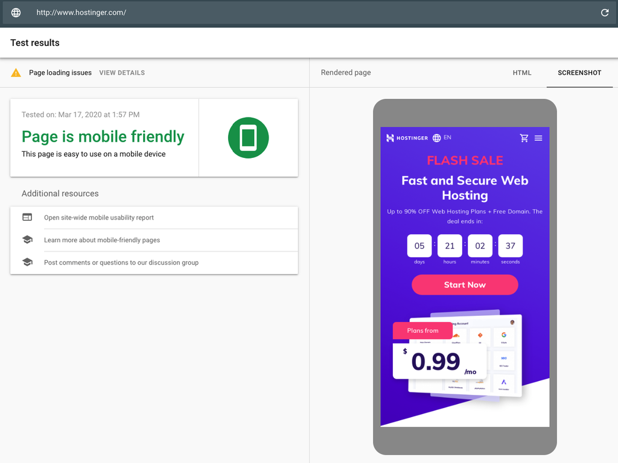The image size is (618, 463).
Task: Open Learn more about mobile-friendly pages
Action: tap(154, 240)
